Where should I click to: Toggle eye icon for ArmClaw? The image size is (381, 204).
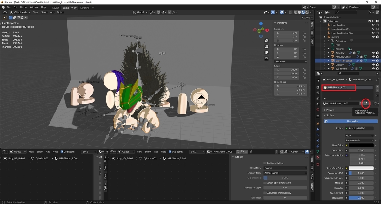373,53
